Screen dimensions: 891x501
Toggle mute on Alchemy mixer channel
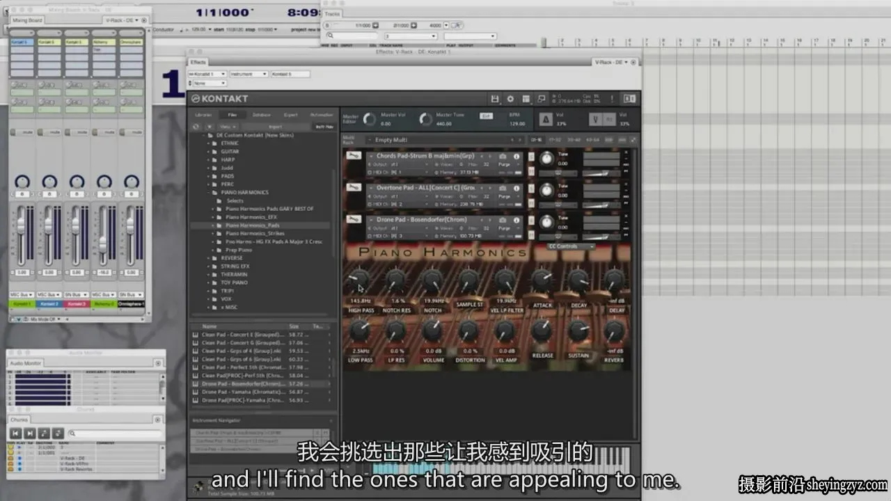(x=104, y=132)
